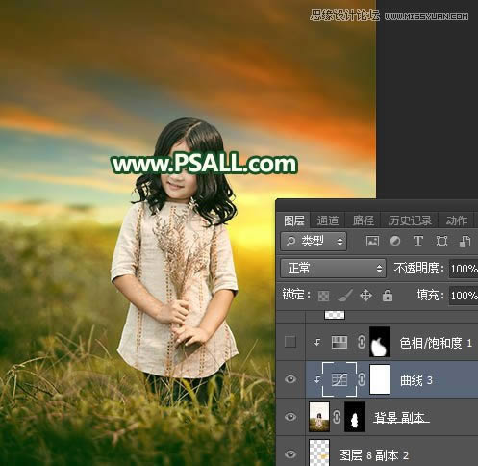Lock position move-arrows icon
Viewport: 478px width, 466px height.
(365, 296)
